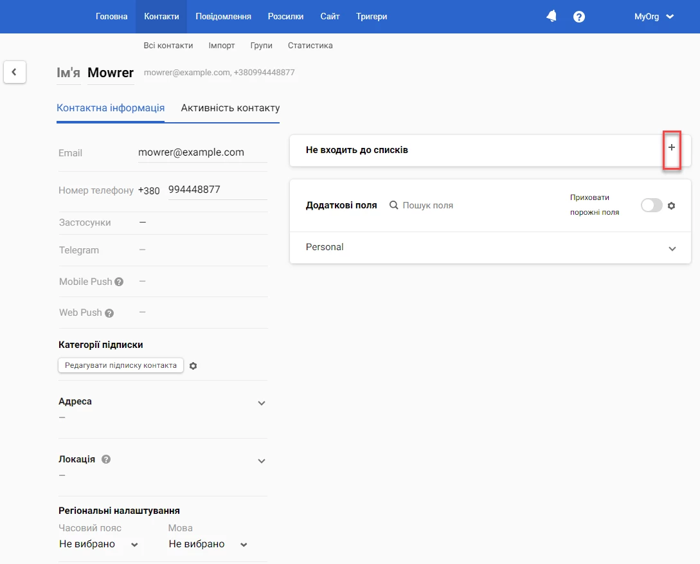Screen dimensions: 700x564
Task: Open the help question mark icon
Action: click(579, 17)
